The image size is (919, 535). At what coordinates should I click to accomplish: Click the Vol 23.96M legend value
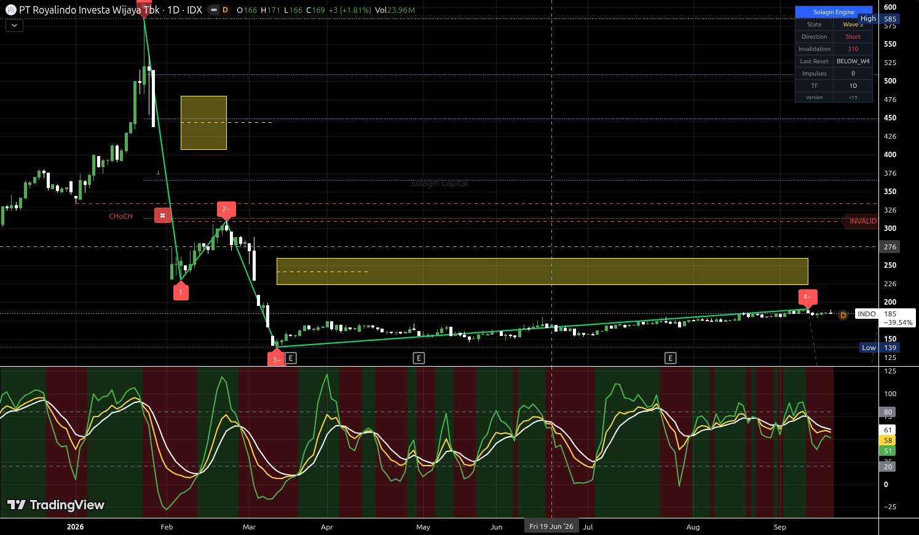(395, 10)
